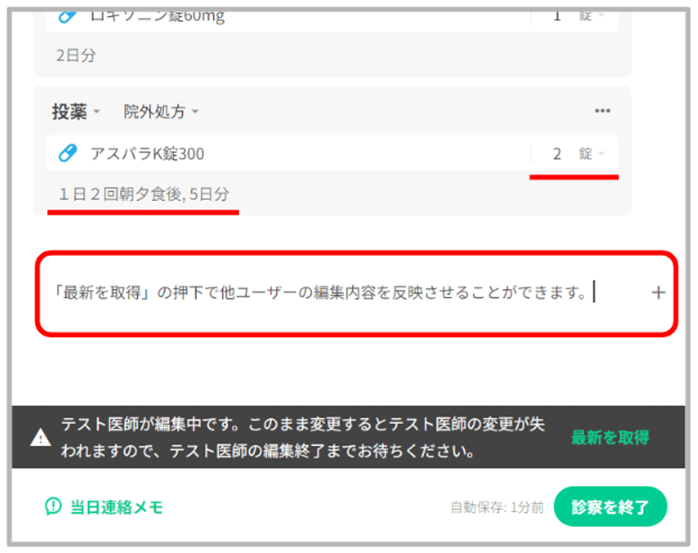This screenshot has width=698, height=553.
Task: Click the 自動保存: 1分前 status text
Action: (x=497, y=507)
